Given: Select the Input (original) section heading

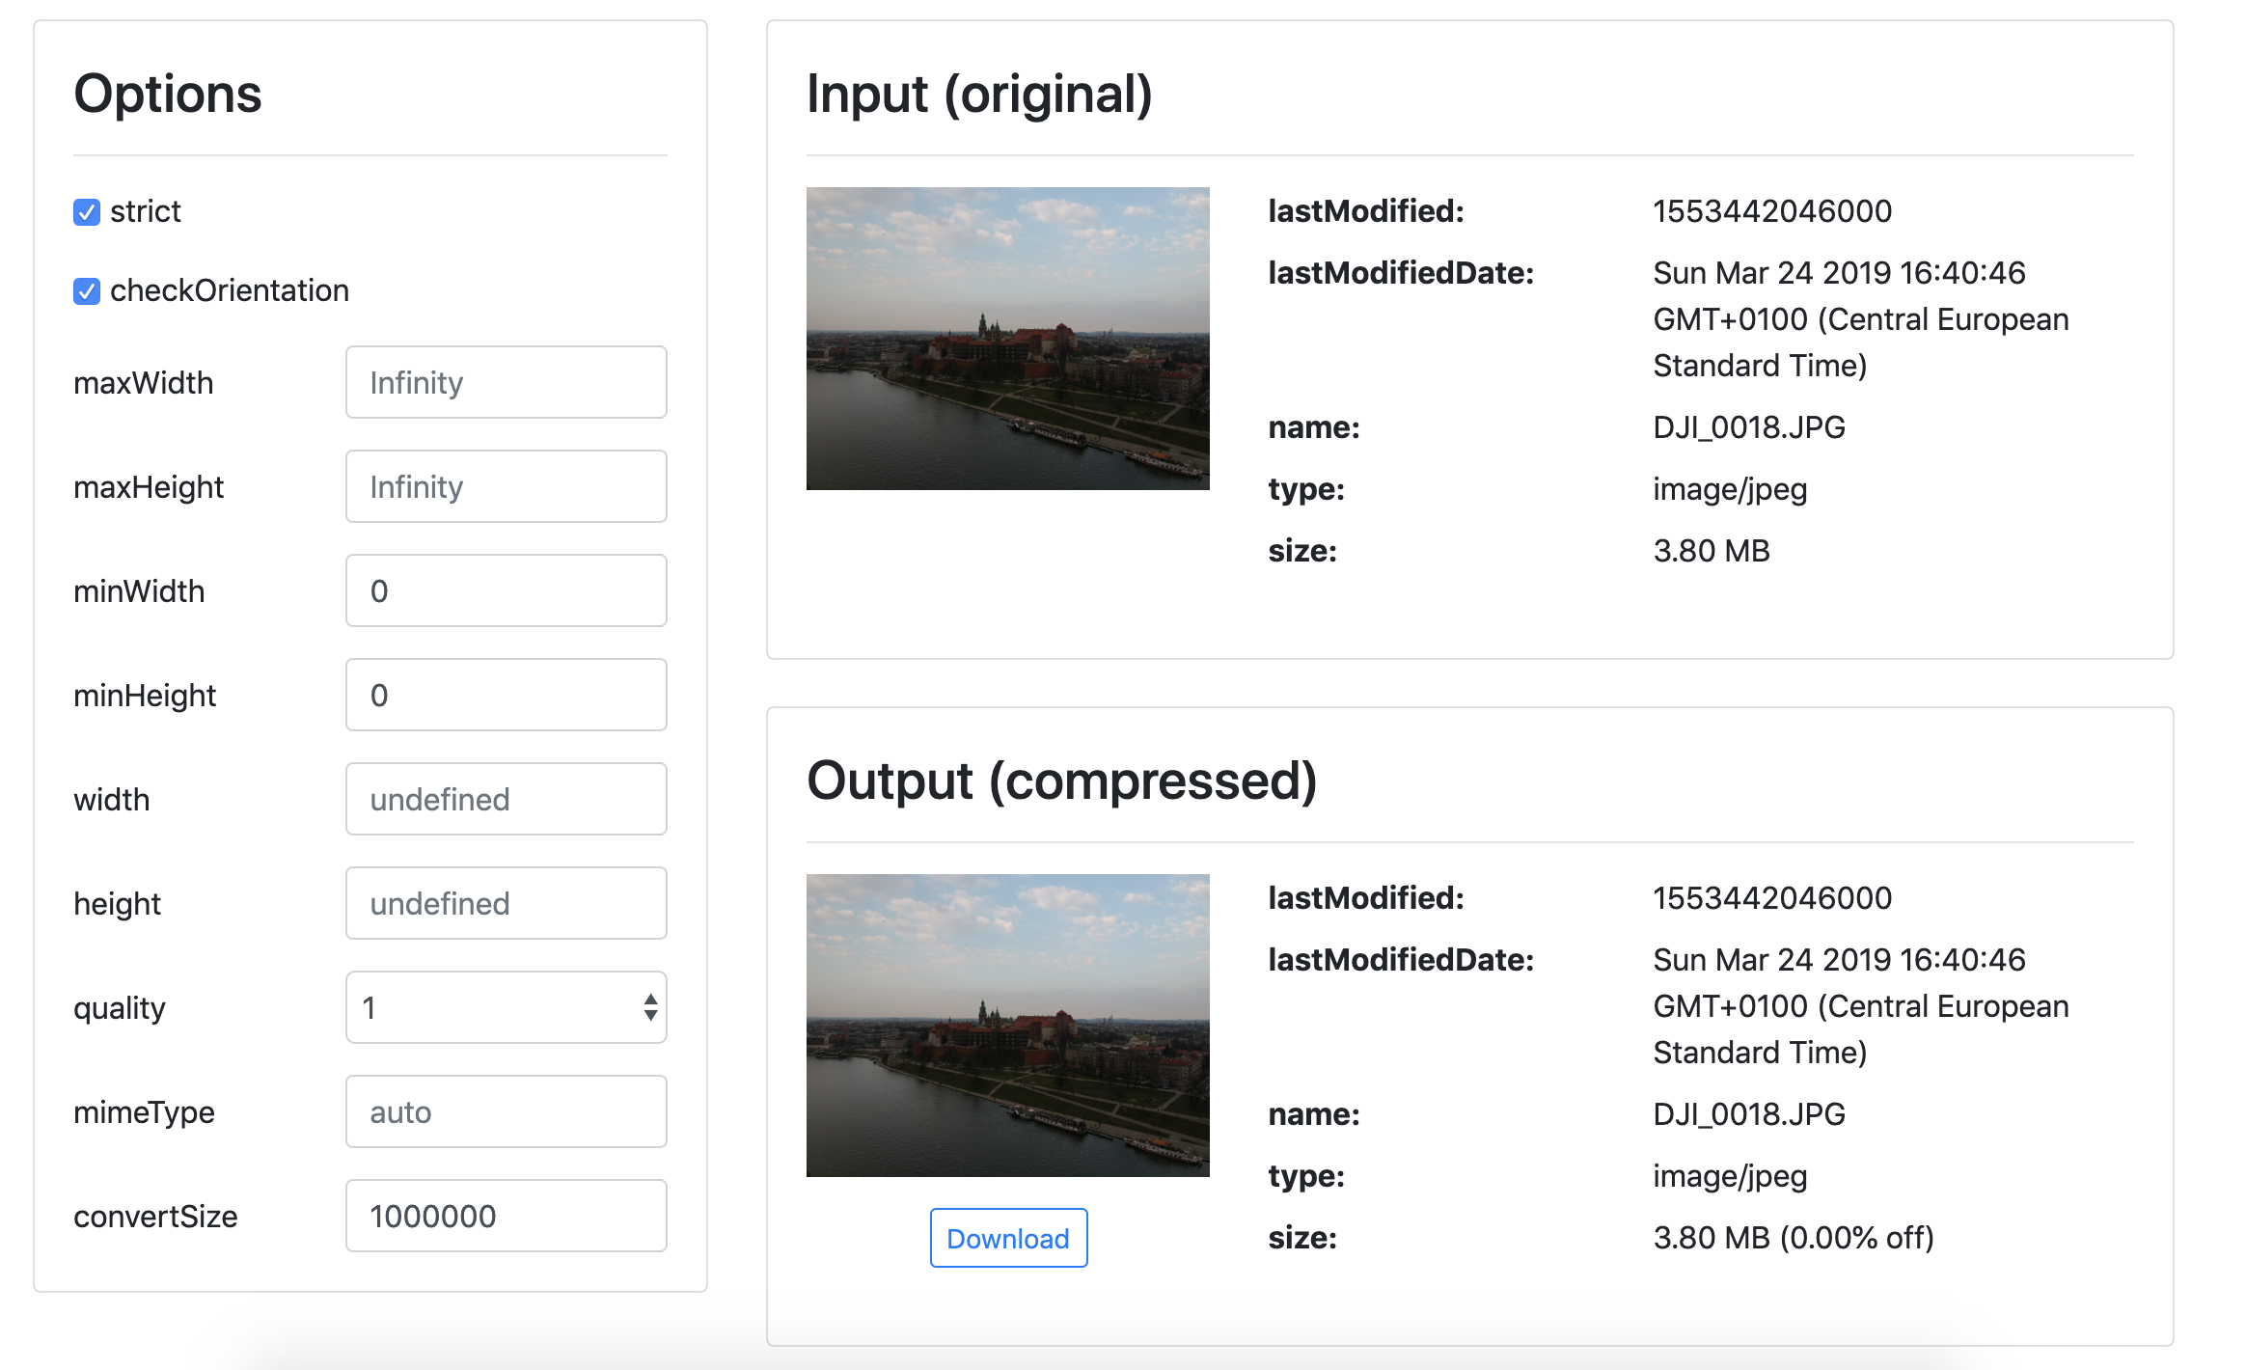Looking at the screenshot, I should pyautogui.click(x=980, y=95).
